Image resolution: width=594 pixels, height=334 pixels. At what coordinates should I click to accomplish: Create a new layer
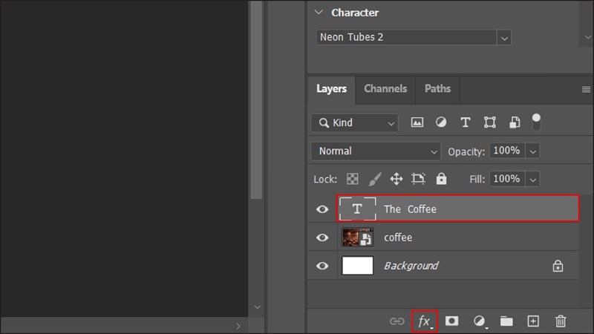pos(533,321)
